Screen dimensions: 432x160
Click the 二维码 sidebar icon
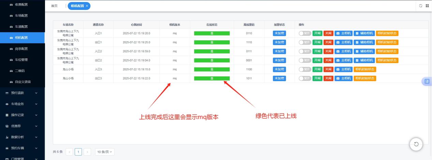11,71
